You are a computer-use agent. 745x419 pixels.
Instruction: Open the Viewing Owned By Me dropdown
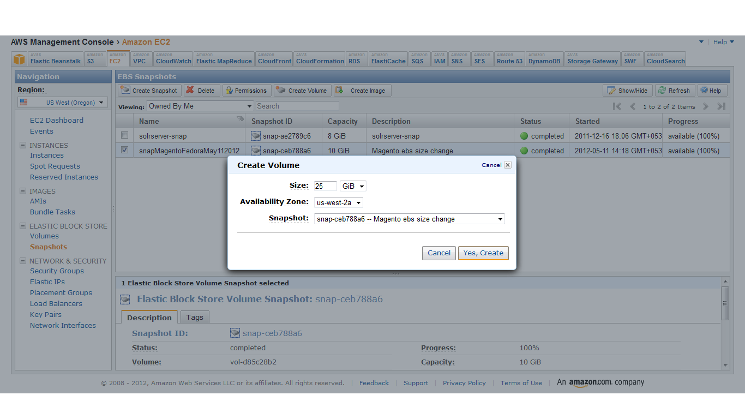200,106
